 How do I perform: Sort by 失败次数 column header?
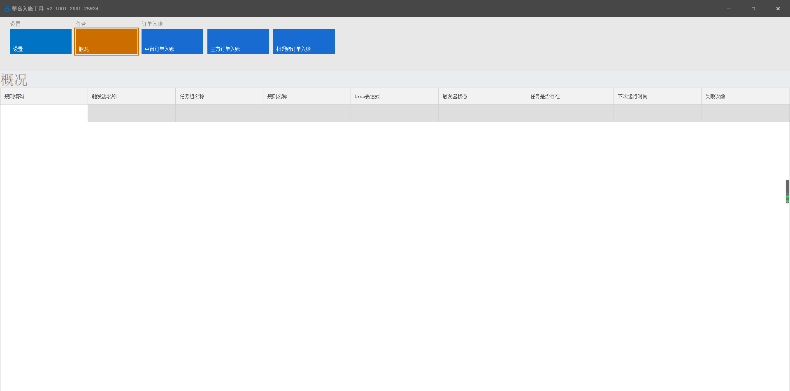(x=745, y=96)
